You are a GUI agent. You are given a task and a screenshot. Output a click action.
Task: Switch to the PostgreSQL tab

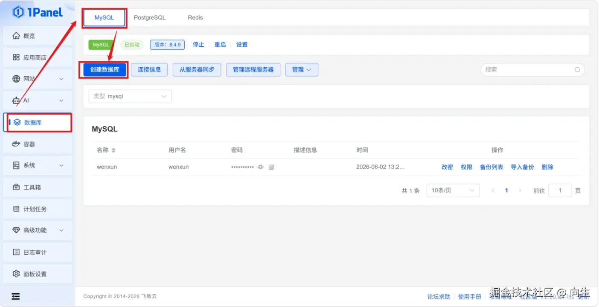tap(150, 18)
